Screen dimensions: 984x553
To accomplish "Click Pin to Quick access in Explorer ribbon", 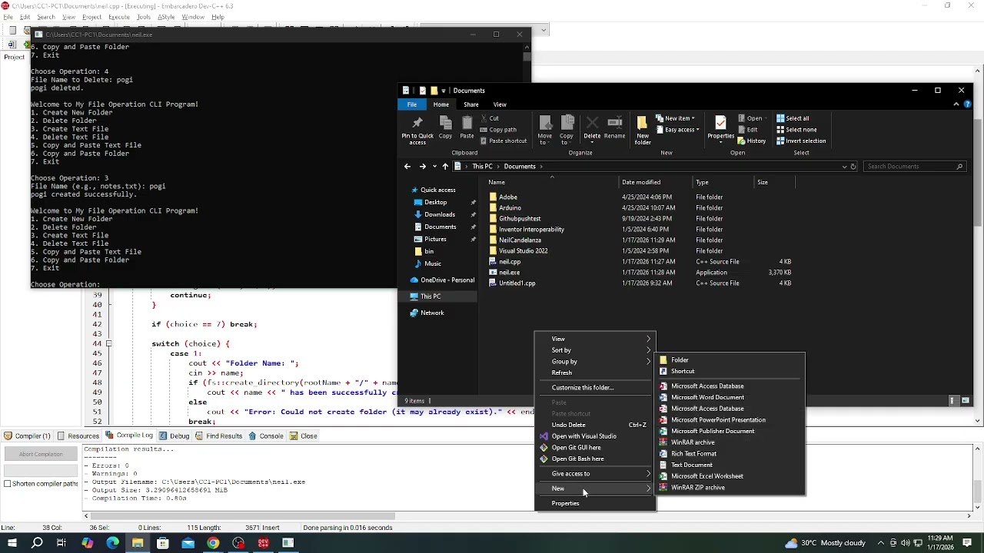I will (417, 130).
